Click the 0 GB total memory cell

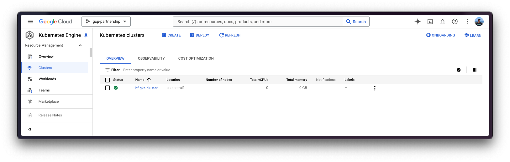pyautogui.click(x=303, y=88)
